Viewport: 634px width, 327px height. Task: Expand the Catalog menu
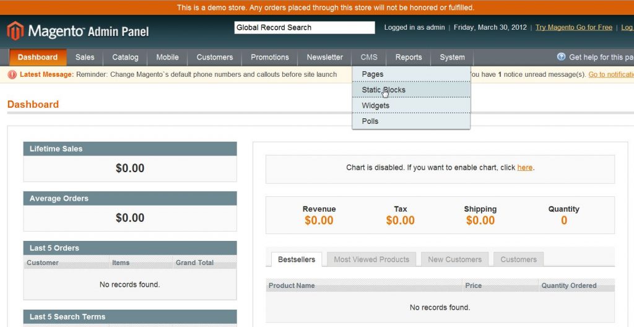125,57
